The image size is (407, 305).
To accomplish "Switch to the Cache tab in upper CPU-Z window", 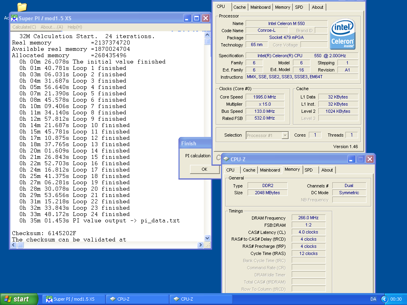I will point(239,7).
